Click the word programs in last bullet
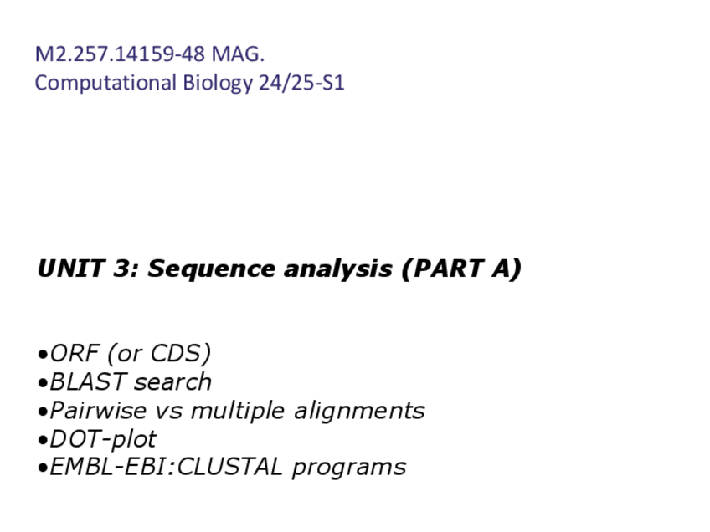Image resolution: width=710 pixels, height=532 pixels. pos(348,467)
